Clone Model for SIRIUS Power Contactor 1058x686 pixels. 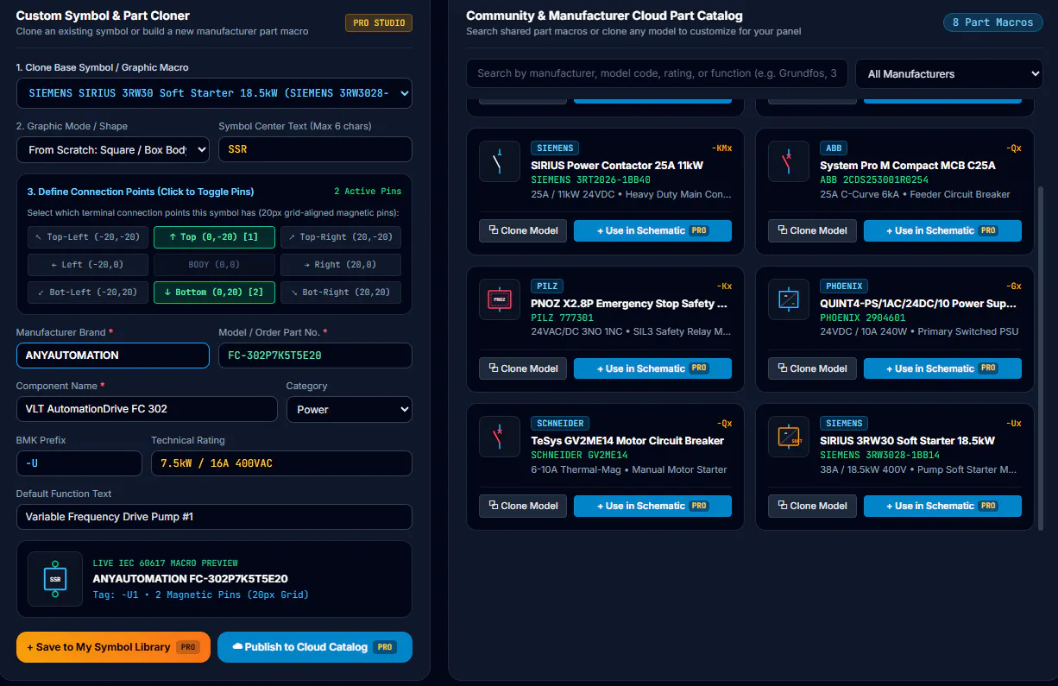coord(523,230)
